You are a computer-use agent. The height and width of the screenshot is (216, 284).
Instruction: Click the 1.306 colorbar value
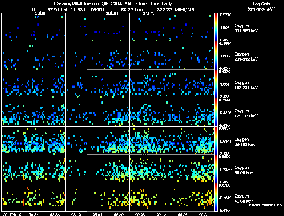click(x=225, y=56)
